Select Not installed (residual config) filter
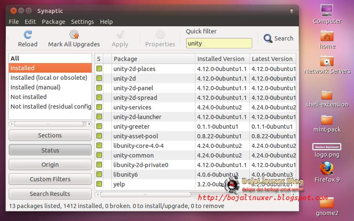Image resolution: width=354 pixels, height=221 pixels. (50, 107)
